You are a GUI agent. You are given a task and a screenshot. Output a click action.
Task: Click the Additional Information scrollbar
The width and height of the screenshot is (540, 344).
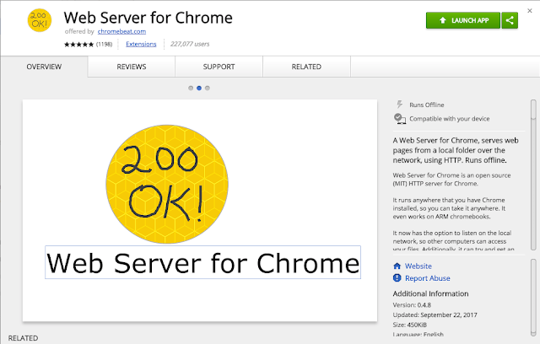pyautogui.click(x=533, y=298)
